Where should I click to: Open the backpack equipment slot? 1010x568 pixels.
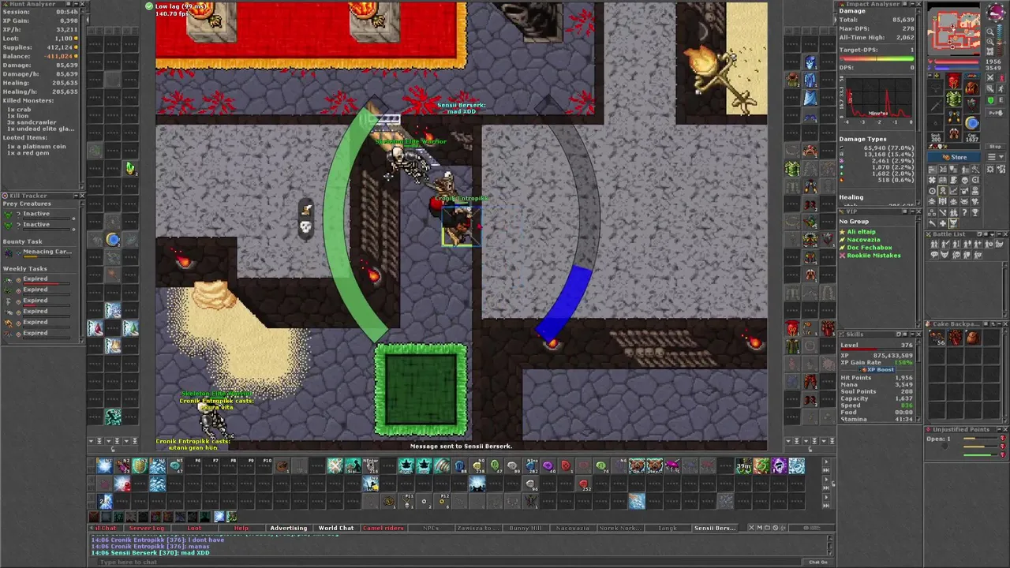click(x=972, y=87)
